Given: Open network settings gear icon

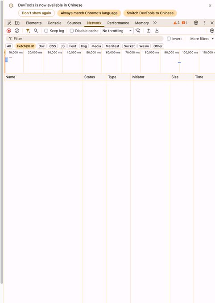Looking at the screenshot, I should pyautogui.click(x=212, y=31).
